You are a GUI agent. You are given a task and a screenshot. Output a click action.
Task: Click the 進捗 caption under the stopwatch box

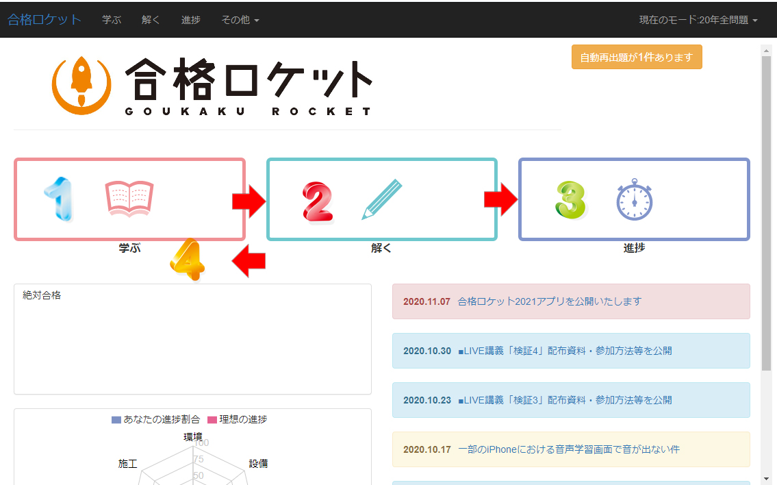[635, 248]
